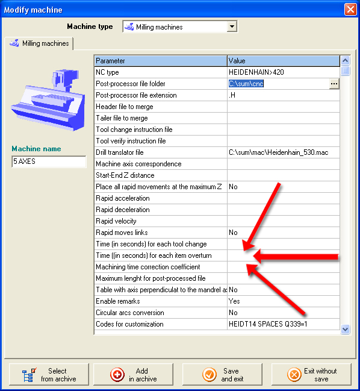Click the red plus Add in archive icon

tap(117, 375)
